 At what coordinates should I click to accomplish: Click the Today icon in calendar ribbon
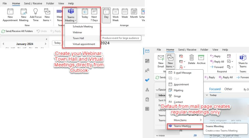point(85,11)
